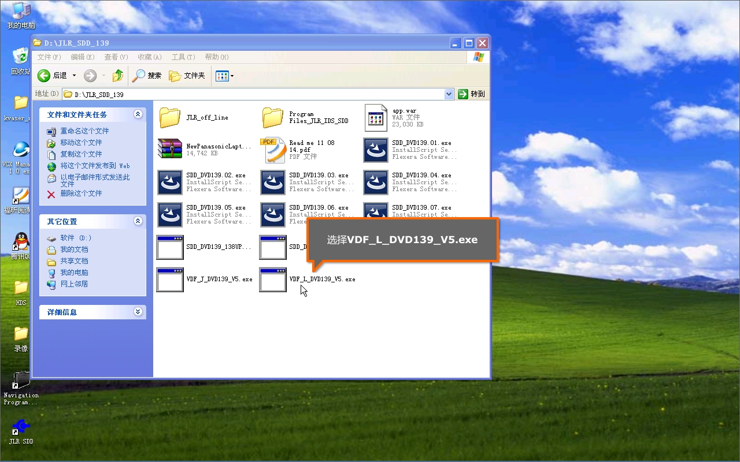Image resolution: width=740 pixels, height=462 pixels.
Task: Expand the address bar dropdown
Action: [x=449, y=94]
